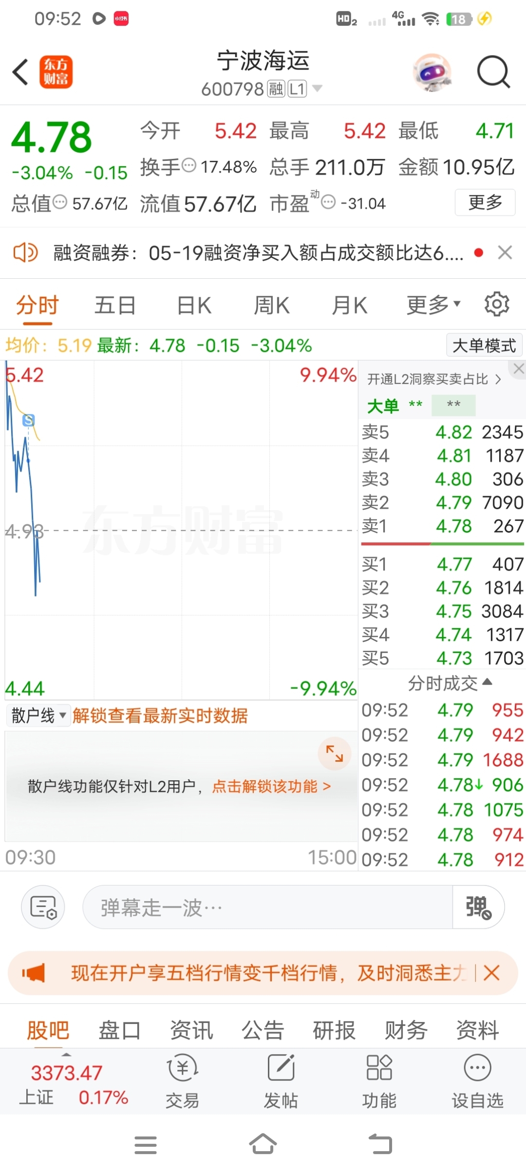Open the 散户线 indicator dropdown
526x1174 pixels.
tap(38, 715)
